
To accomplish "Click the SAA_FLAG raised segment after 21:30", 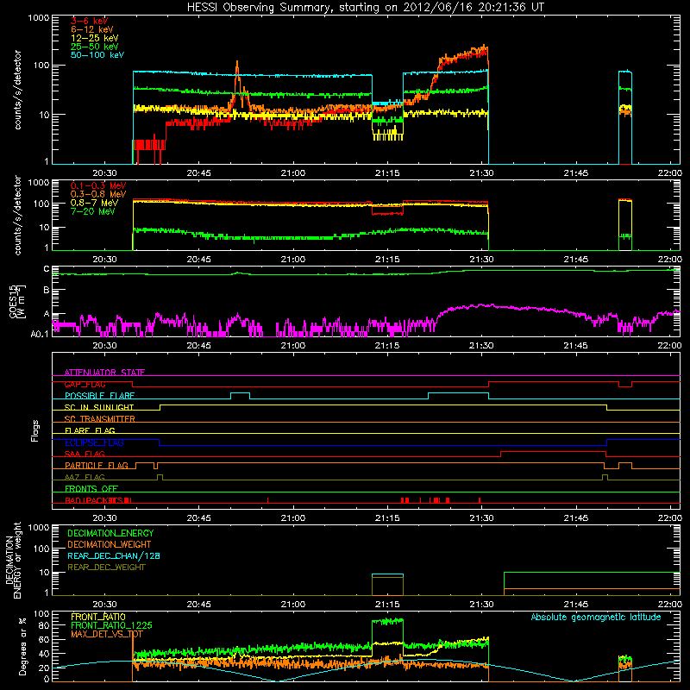I will pos(553,451).
